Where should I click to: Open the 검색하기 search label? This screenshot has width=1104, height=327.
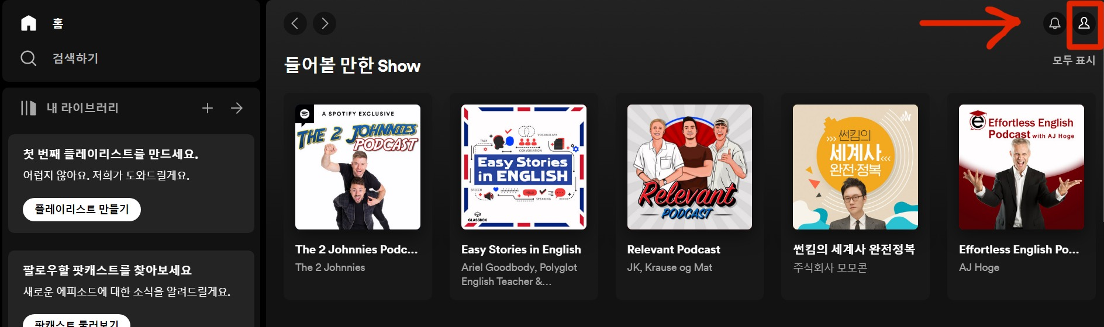pyautogui.click(x=75, y=58)
